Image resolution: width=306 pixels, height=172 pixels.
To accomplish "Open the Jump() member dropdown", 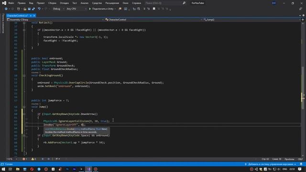I will pyautogui.click(x=252, y=20).
